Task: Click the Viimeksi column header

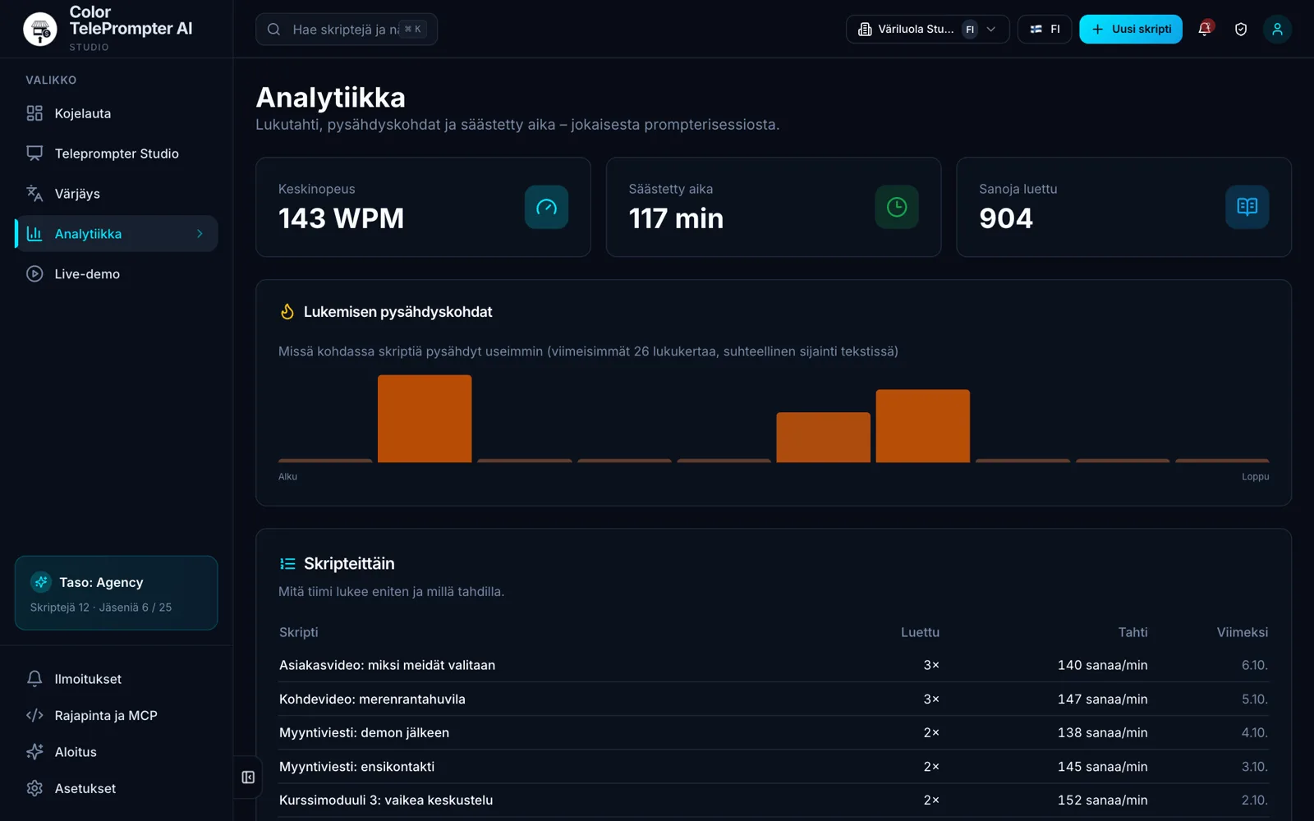Action: coord(1243,632)
